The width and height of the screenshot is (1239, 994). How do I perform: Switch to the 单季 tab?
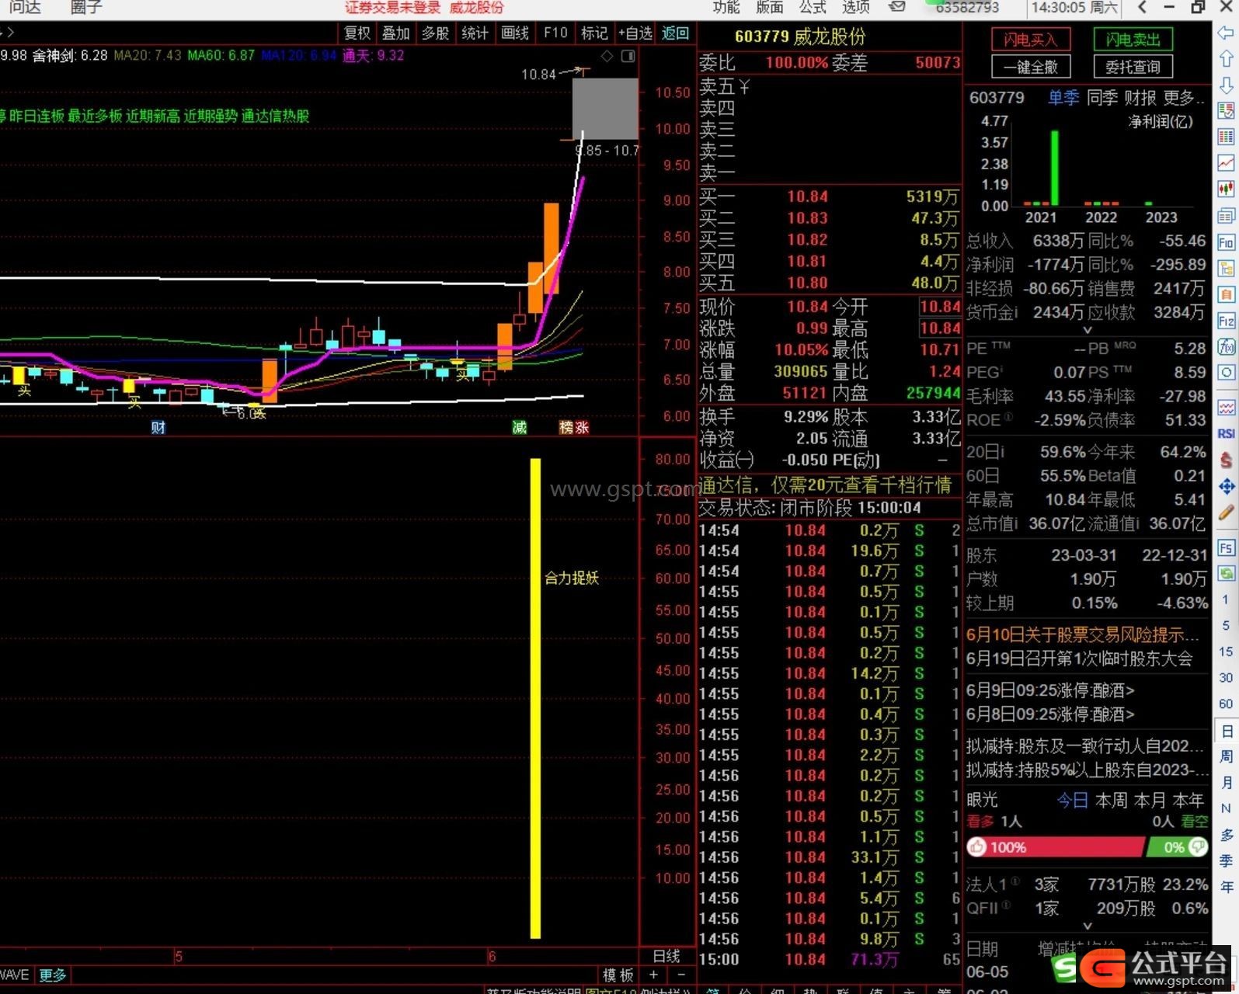[x=1063, y=98]
